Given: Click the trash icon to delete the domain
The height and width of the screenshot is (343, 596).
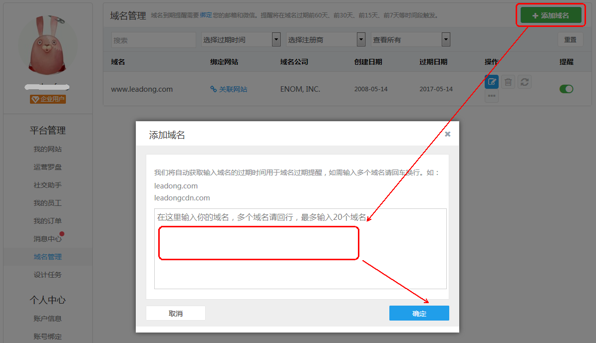Looking at the screenshot, I should pyautogui.click(x=508, y=82).
